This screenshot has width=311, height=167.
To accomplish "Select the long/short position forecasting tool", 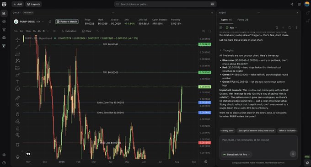I will [x=18, y=68].
